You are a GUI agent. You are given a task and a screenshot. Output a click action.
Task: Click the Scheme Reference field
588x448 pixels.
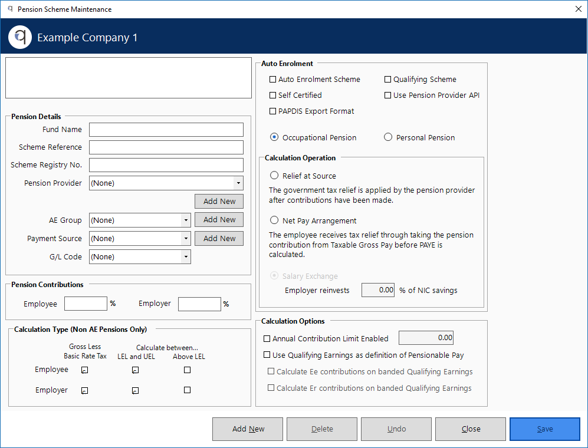[166, 147]
